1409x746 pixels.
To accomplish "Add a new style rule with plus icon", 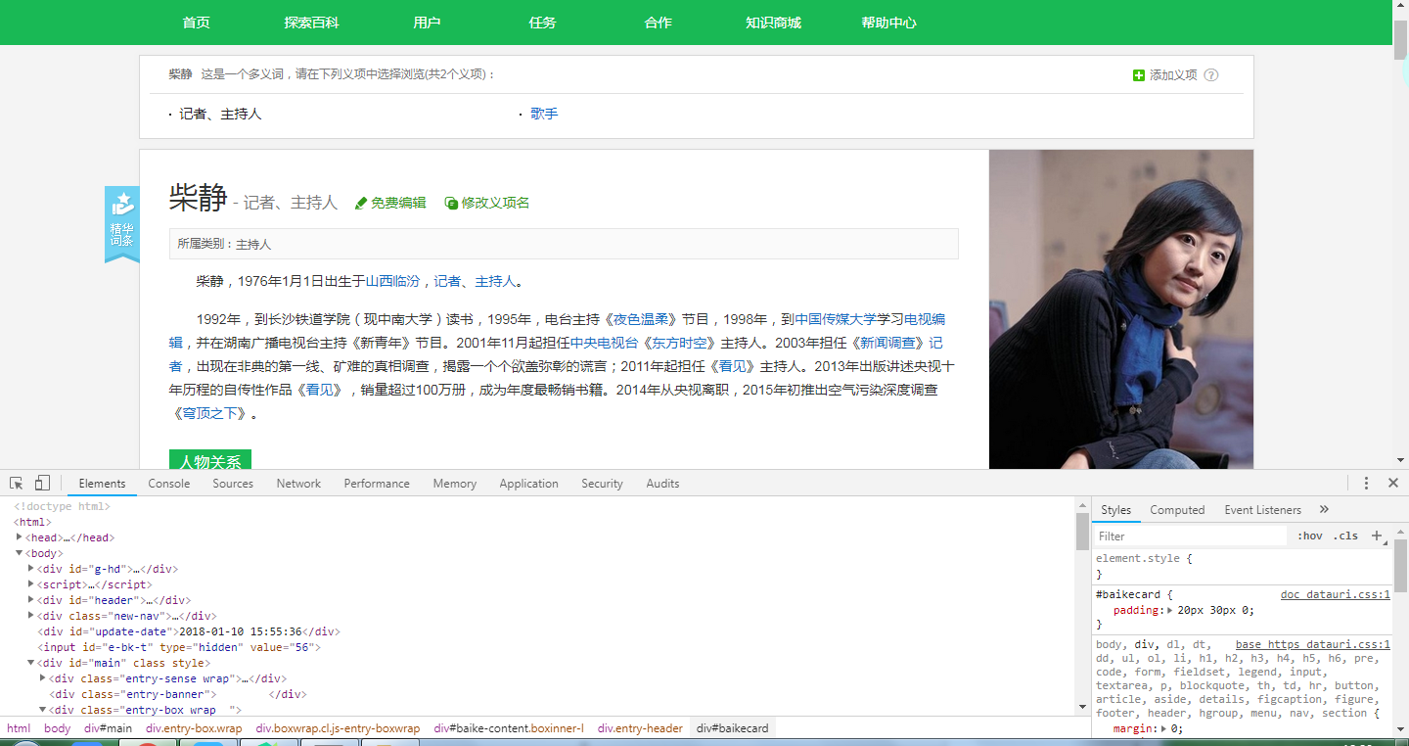I will point(1377,536).
